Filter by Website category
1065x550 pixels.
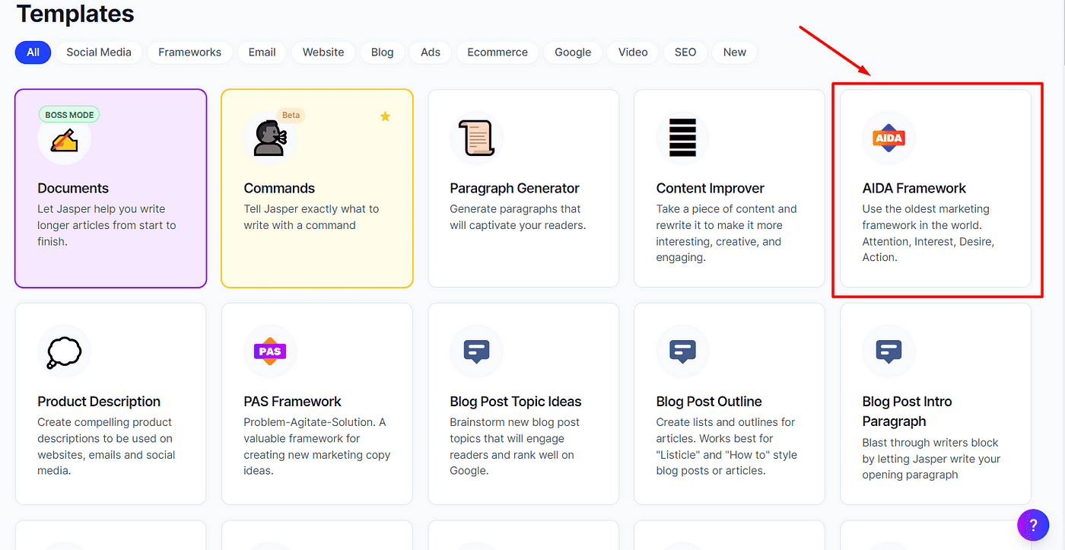pos(323,52)
